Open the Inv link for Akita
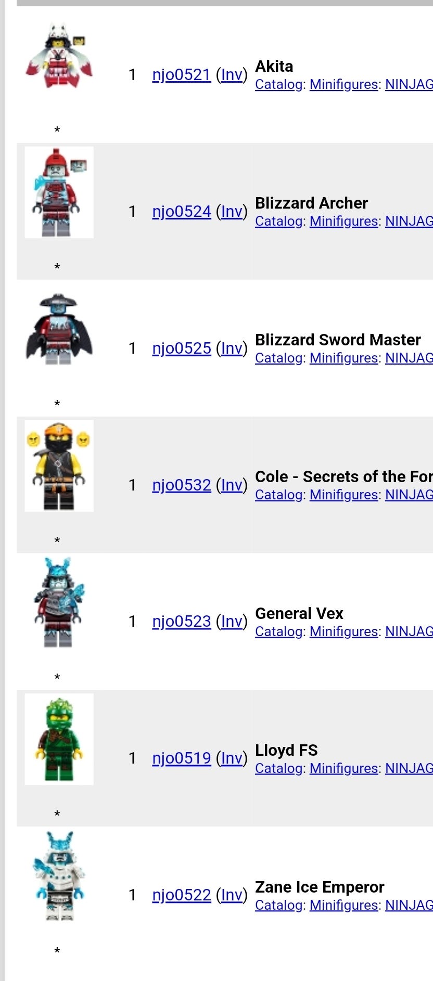 click(x=232, y=75)
